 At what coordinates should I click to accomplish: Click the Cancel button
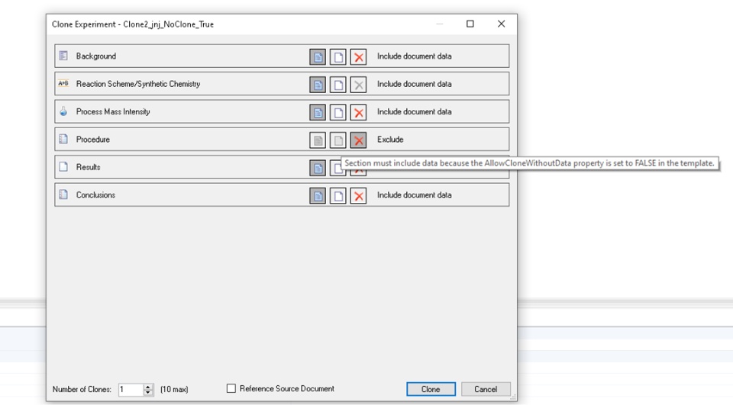[x=486, y=389]
